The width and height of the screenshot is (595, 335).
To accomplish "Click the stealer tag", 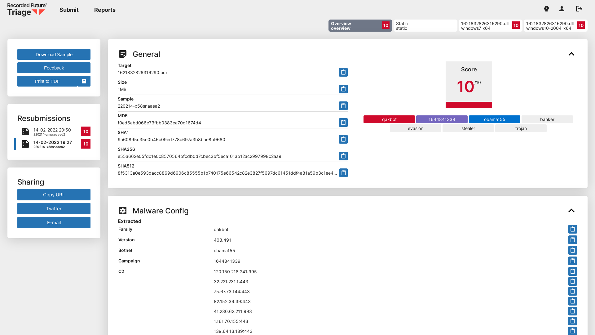I will coord(468,128).
